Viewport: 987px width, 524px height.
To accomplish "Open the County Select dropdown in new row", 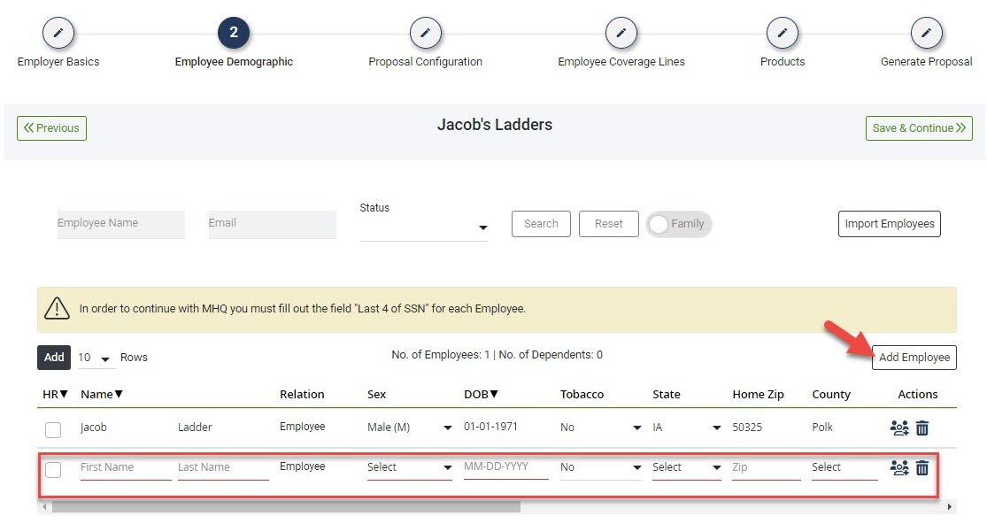I will point(844,467).
